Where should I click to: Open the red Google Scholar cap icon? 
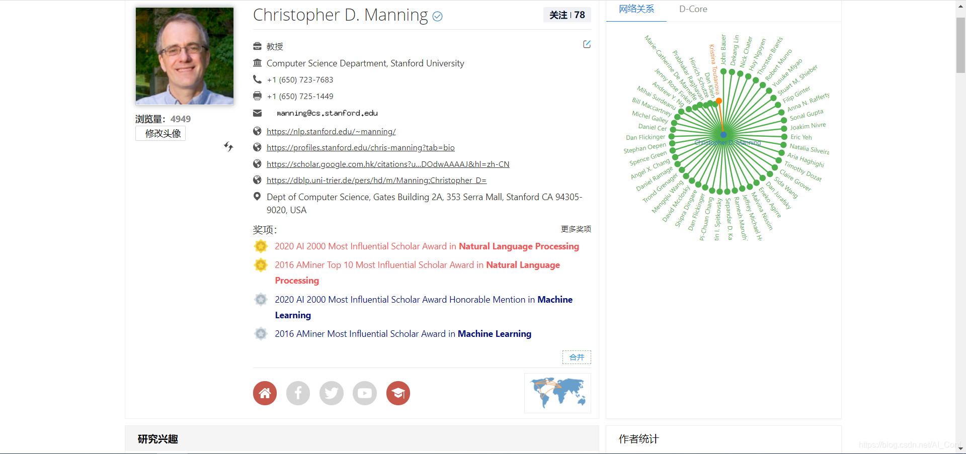398,393
